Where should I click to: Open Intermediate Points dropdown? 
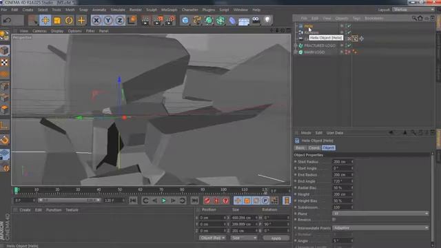tap(381, 228)
